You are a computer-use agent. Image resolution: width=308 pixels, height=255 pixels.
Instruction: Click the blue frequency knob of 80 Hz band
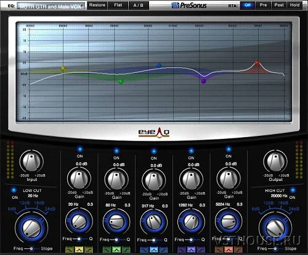coord(116,222)
